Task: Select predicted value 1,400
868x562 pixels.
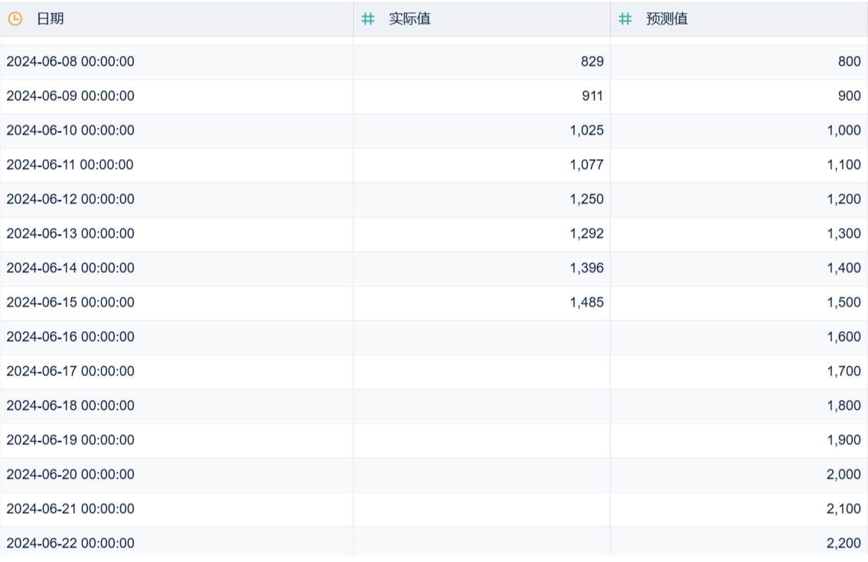Action: [x=844, y=268]
